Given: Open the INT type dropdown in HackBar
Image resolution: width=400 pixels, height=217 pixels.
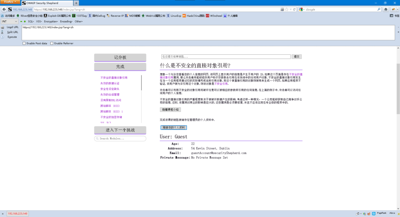Looking at the screenshot, I should point(9,22).
